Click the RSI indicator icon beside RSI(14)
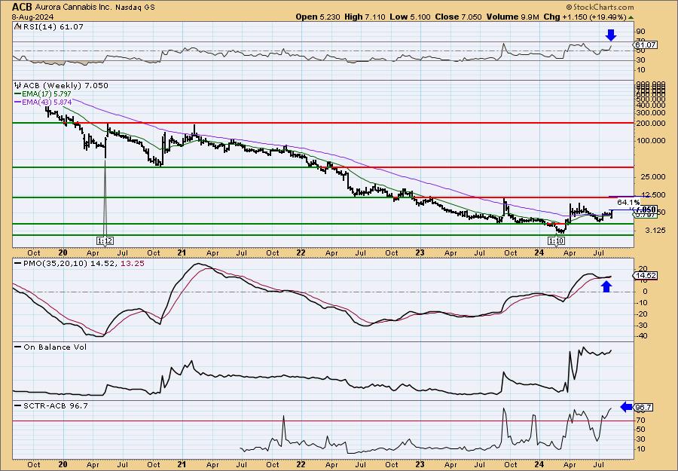The height and width of the screenshot is (471, 678). pos(18,26)
